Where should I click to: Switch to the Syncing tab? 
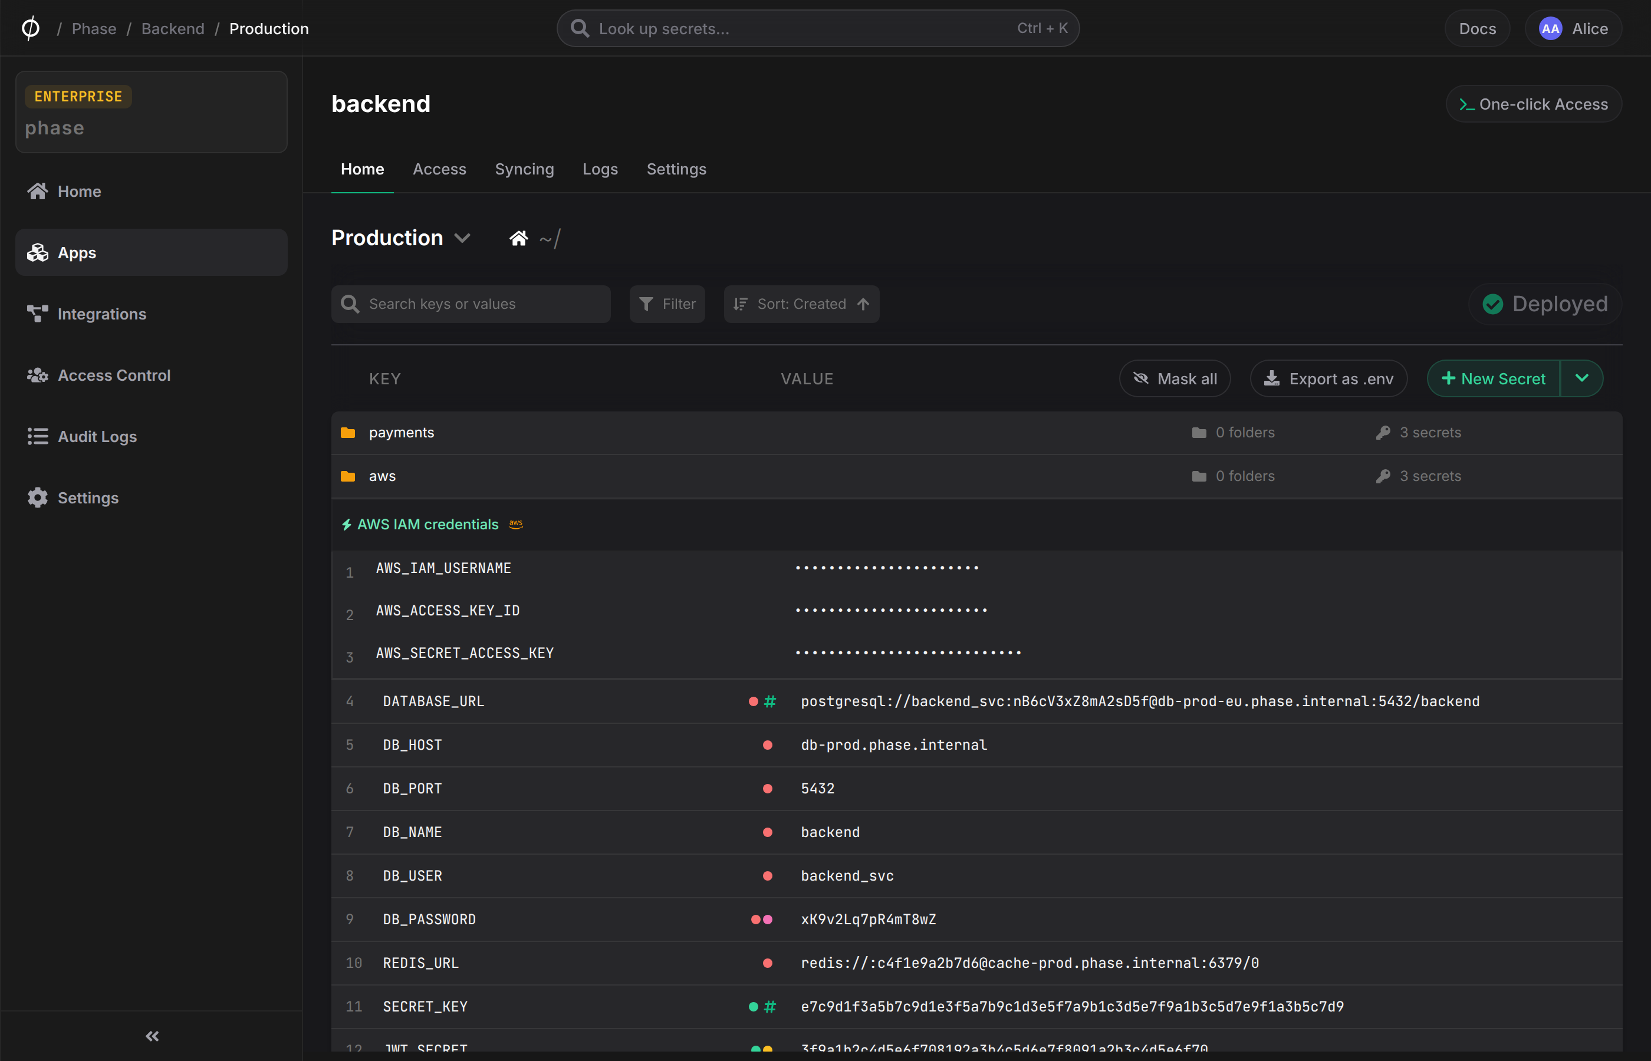pos(524,169)
